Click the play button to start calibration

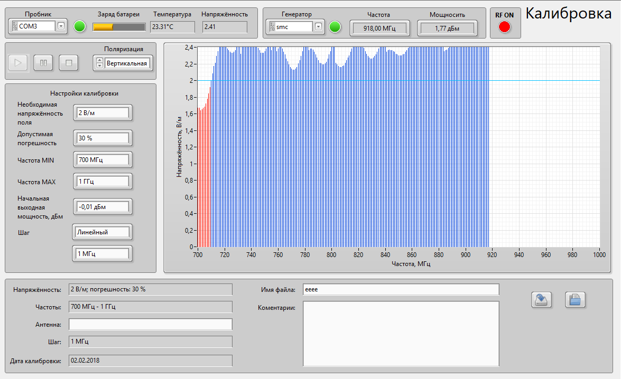coord(17,63)
